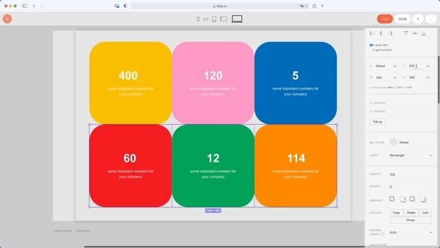This screenshot has height=248, width=440.
Task: Click the rotate field showing 0
Action: [410, 187]
